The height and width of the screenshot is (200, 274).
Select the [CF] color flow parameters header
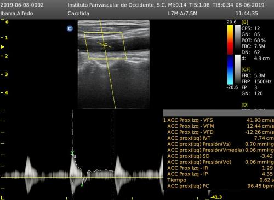pos(246,69)
